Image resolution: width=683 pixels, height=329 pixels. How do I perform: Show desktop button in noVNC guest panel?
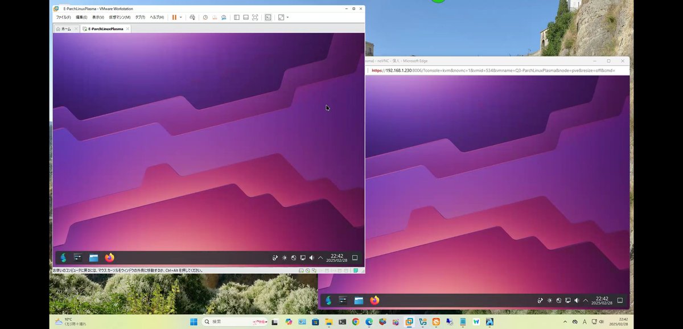(x=620, y=301)
